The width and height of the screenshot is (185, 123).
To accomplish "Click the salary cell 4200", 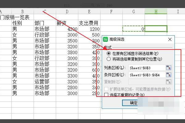I will [x=67, y=29].
